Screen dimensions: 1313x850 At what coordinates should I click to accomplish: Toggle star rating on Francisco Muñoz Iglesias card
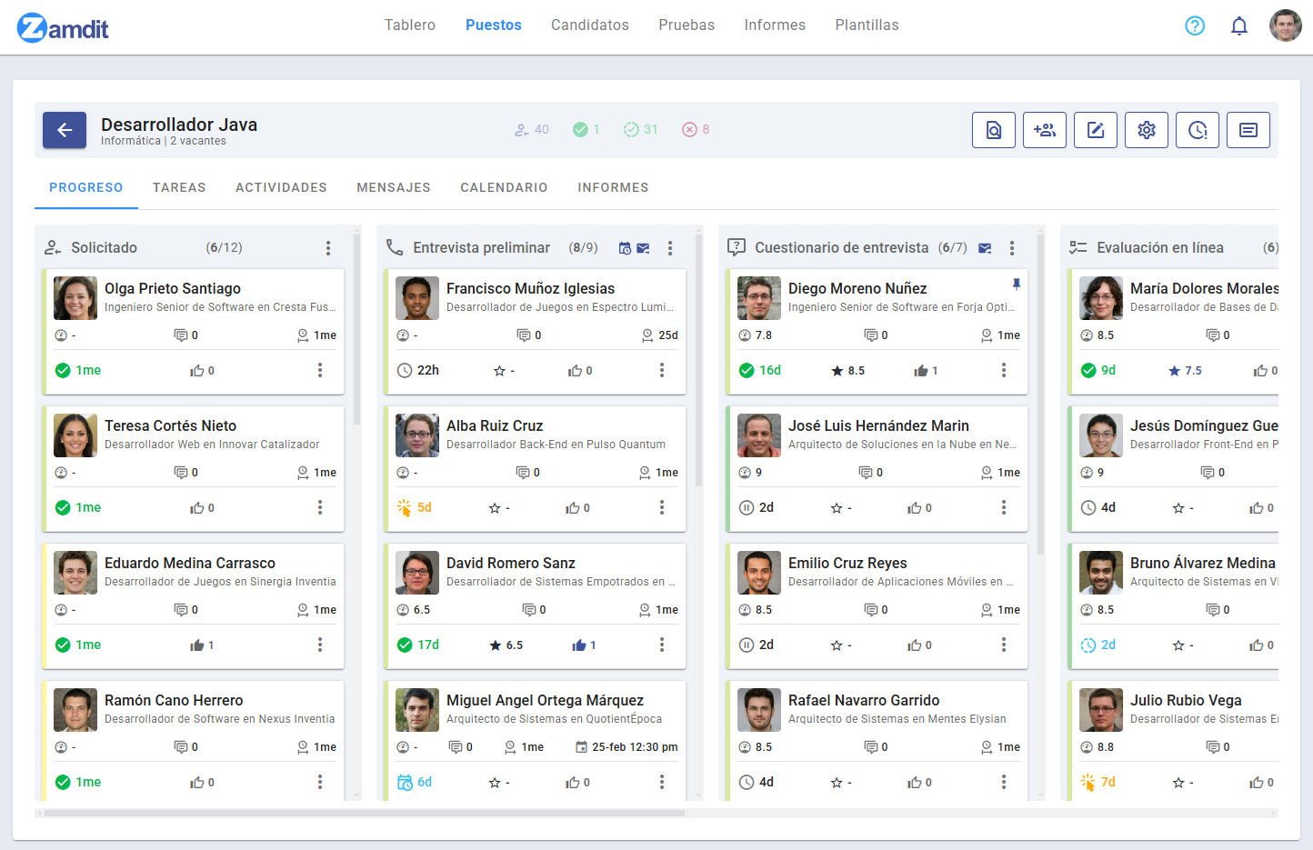499,371
